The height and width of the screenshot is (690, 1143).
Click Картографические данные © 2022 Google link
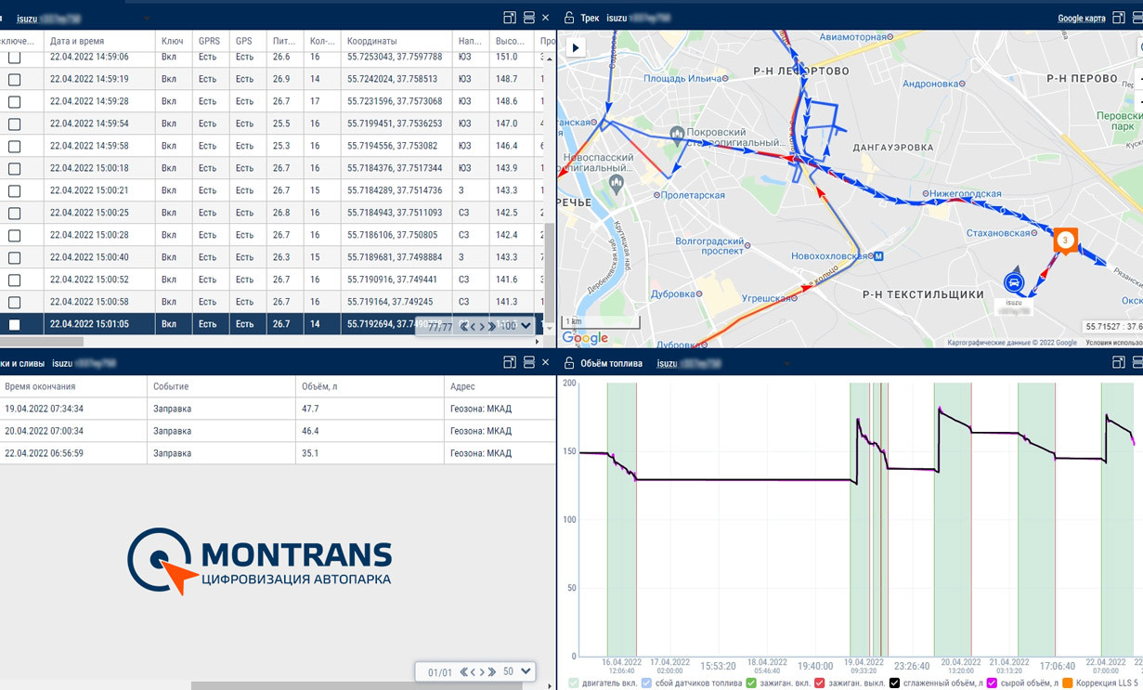click(x=1012, y=343)
